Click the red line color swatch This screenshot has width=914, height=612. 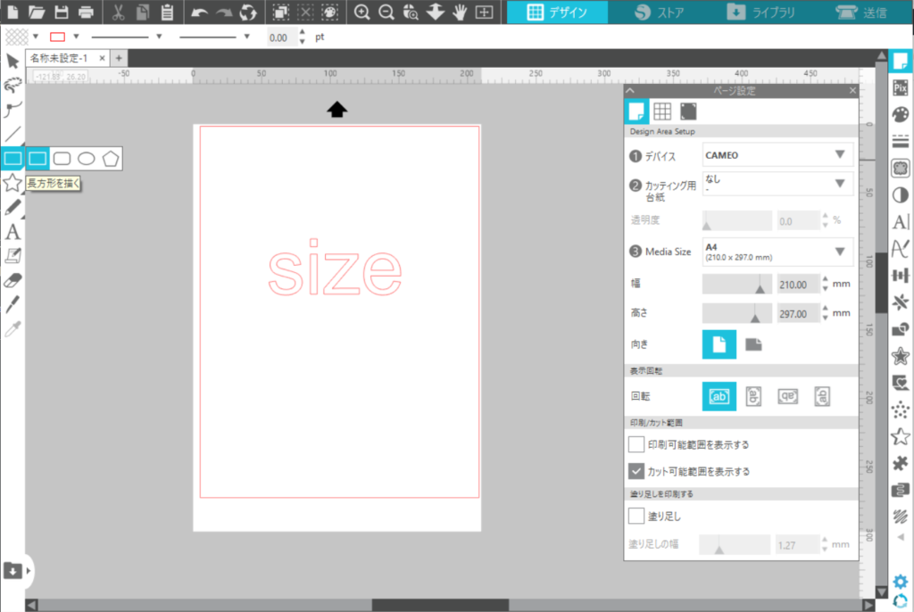click(x=58, y=37)
